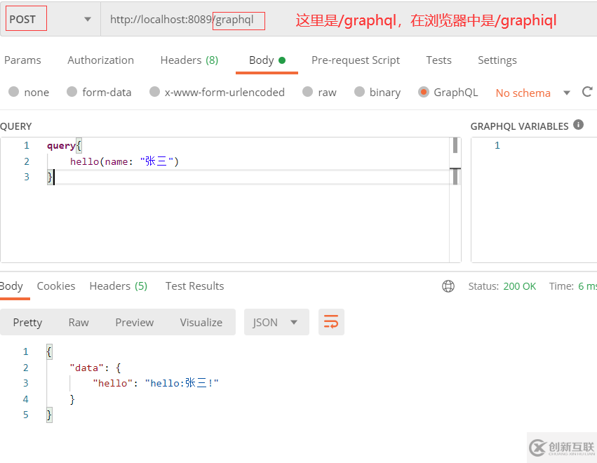Click the refresh schema icon
Viewport: 597px width, 463px height.
coord(586,92)
